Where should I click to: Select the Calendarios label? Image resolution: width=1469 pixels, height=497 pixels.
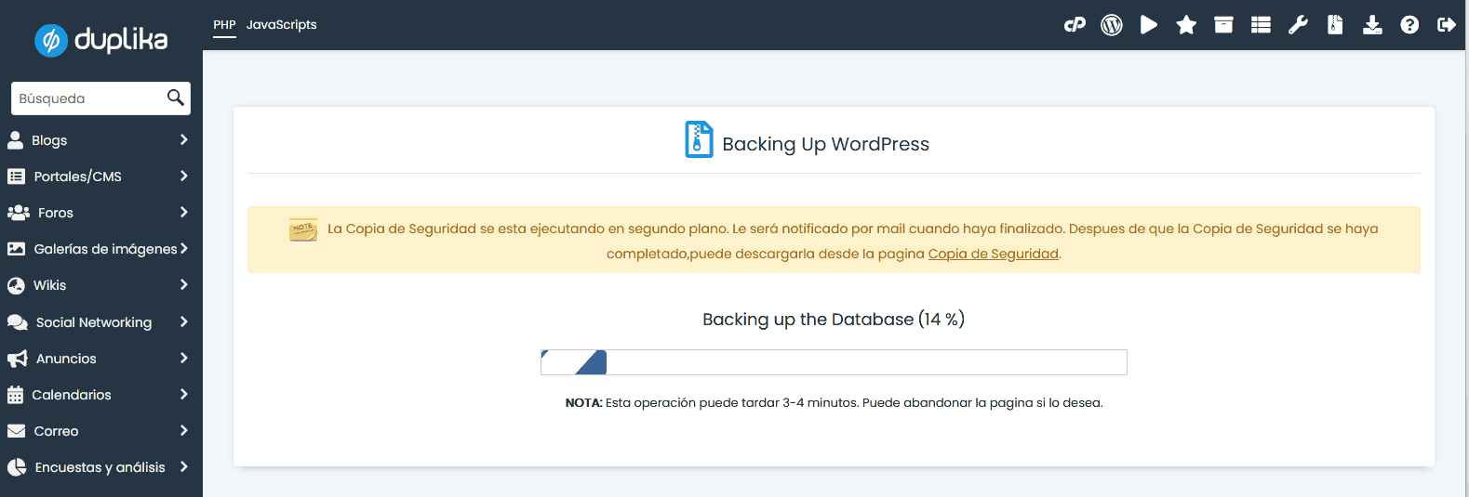[x=72, y=395]
